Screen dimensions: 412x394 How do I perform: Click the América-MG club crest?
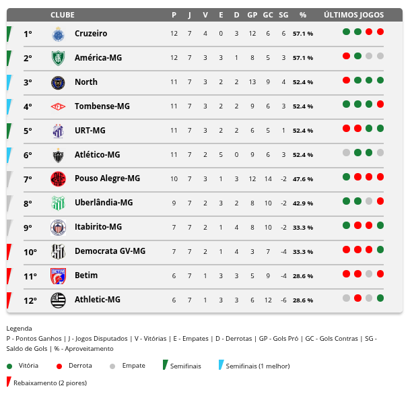click(58, 58)
